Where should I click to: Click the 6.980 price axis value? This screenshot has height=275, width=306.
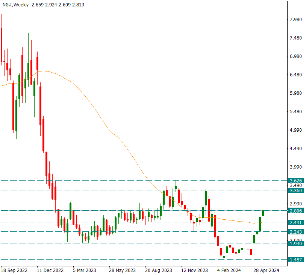(295, 56)
